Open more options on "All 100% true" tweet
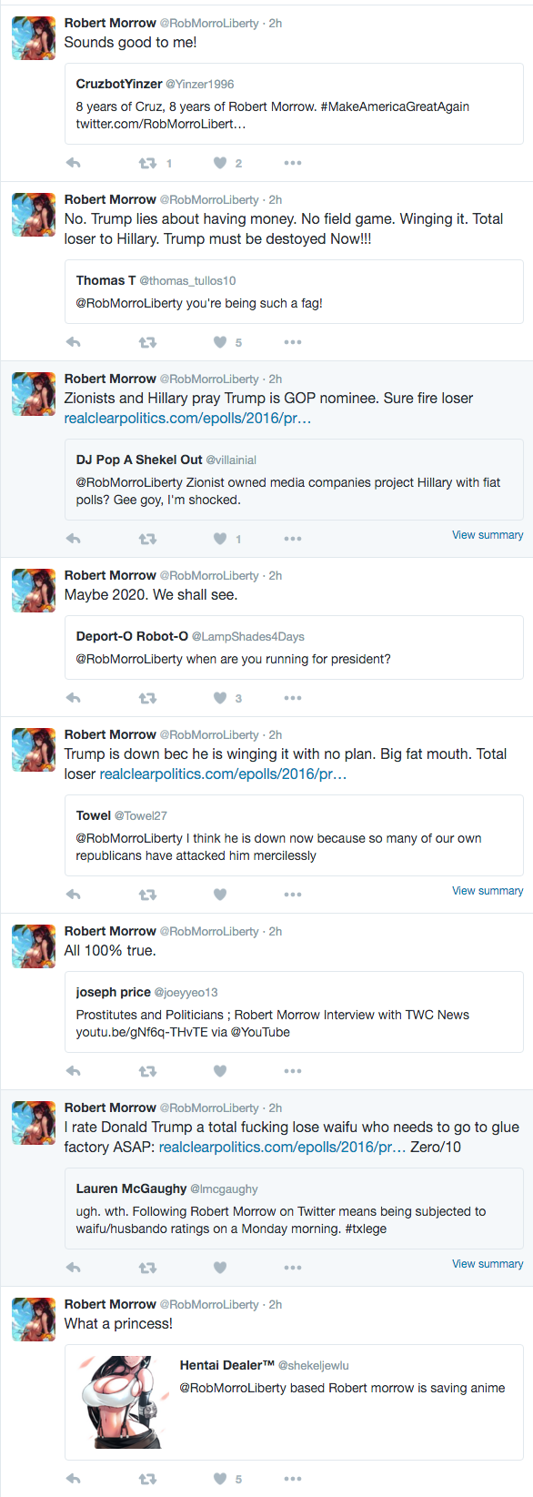This screenshot has width=533, height=1497. [x=292, y=1071]
